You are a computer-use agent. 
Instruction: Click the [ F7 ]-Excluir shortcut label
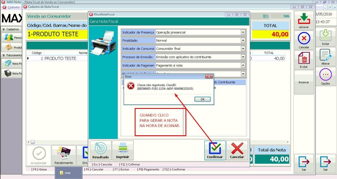pyautogui.click(x=121, y=169)
